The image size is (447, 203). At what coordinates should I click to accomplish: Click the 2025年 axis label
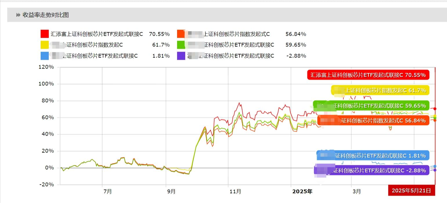(x=302, y=192)
